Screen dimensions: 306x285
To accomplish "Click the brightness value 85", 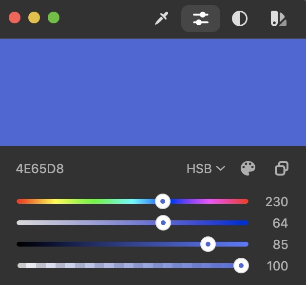I will pos(281,245).
